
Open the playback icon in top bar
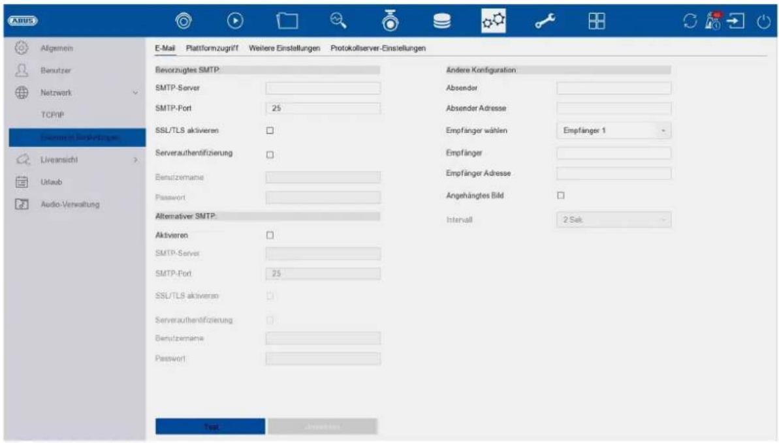[x=235, y=21]
